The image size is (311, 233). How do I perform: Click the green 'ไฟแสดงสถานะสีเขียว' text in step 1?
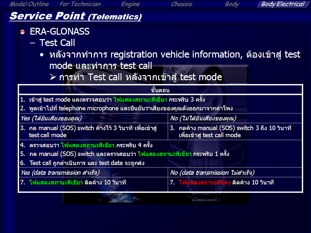140,99
